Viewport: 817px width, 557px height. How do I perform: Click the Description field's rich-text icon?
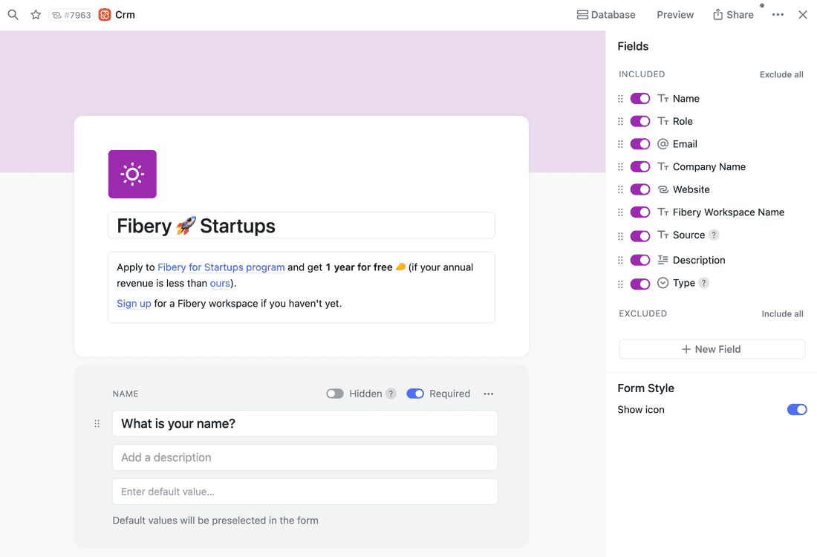pyautogui.click(x=662, y=260)
